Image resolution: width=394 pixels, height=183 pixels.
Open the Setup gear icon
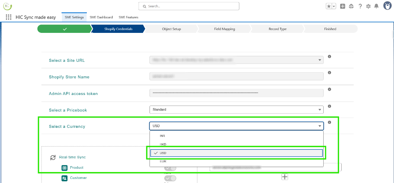(x=368, y=6)
